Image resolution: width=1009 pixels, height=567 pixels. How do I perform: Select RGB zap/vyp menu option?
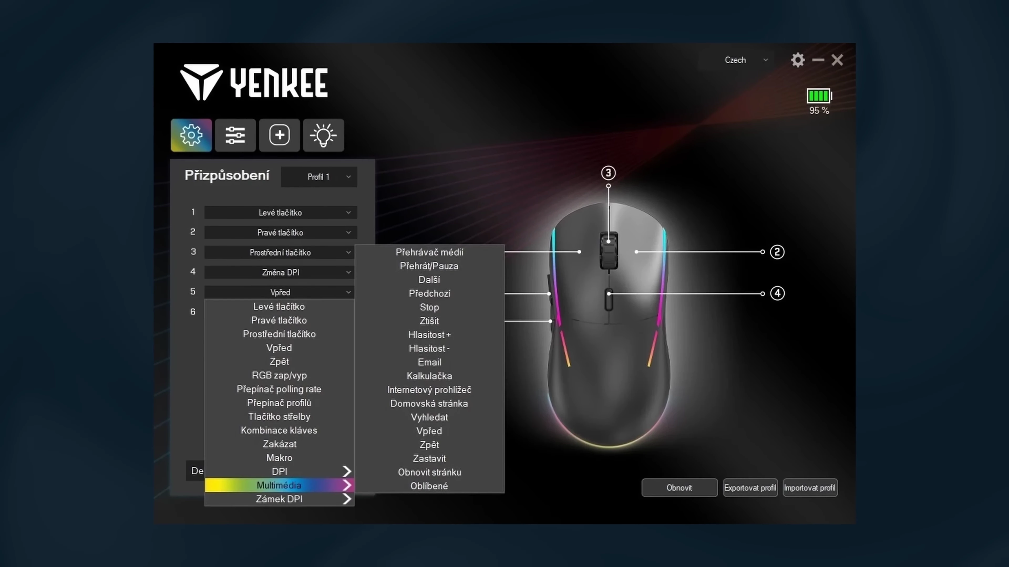coord(279,375)
